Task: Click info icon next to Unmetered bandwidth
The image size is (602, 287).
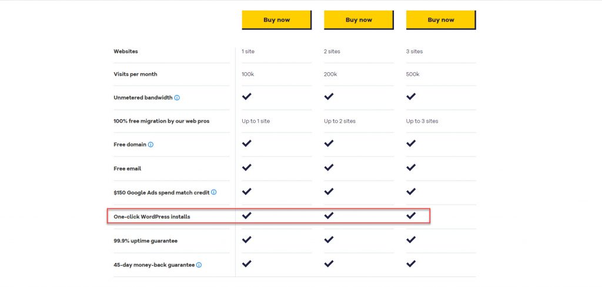Action: point(177,97)
